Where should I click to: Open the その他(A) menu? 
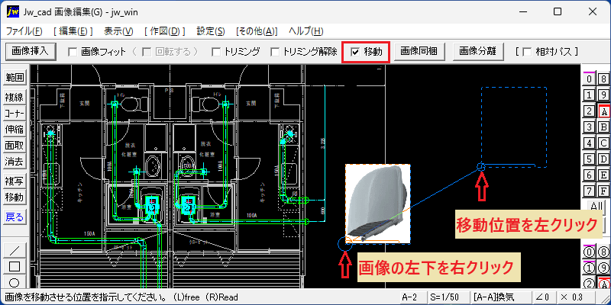(257, 31)
